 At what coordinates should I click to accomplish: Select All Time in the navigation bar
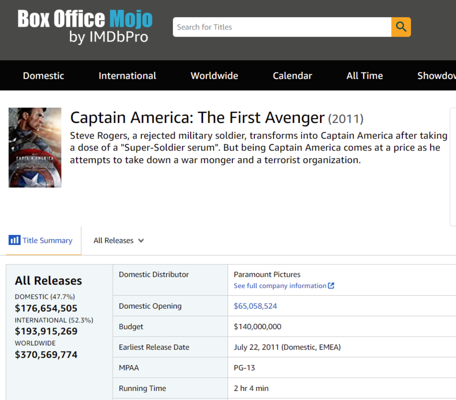pyautogui.click(x=364, y=76)
